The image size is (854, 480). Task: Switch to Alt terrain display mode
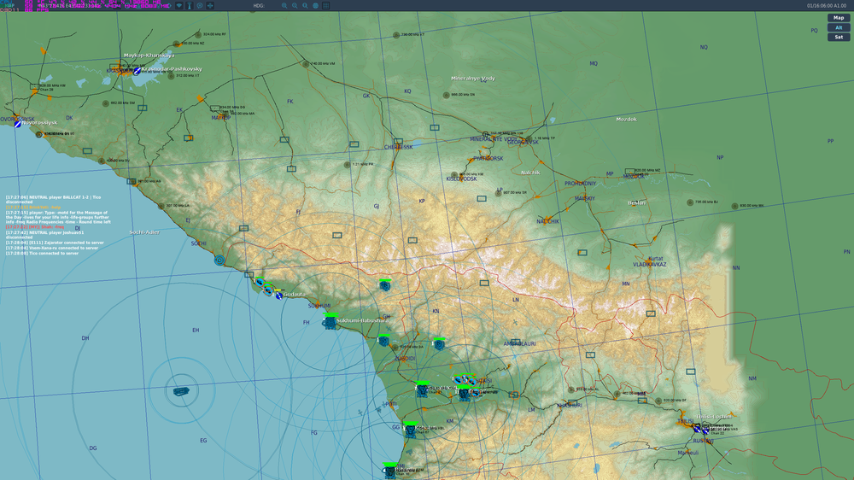coord(839,27)
